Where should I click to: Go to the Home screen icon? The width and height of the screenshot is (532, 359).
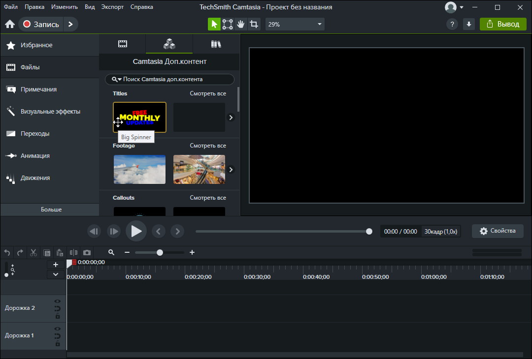click(x=10, y=24)
